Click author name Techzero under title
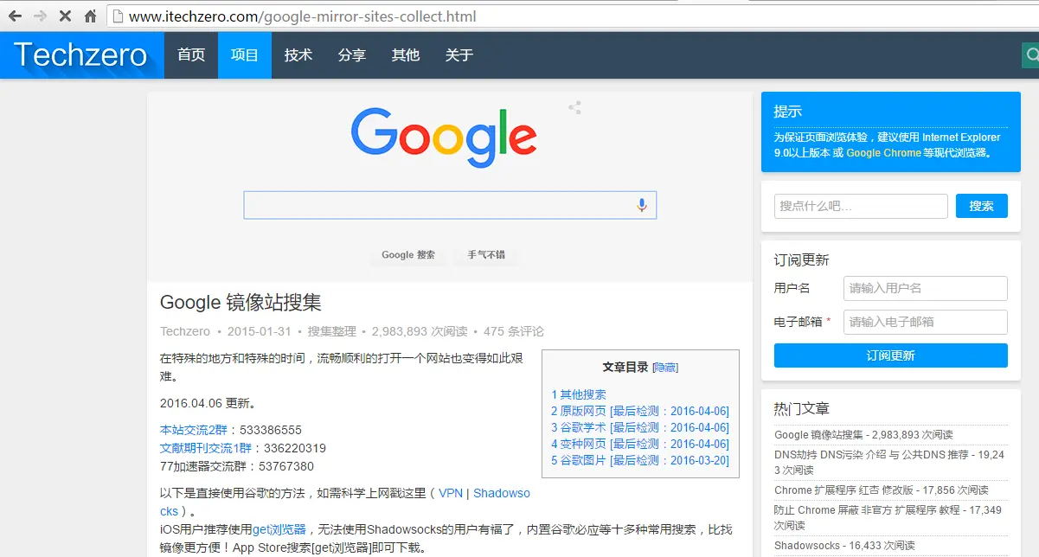 [x=185, y=331]
